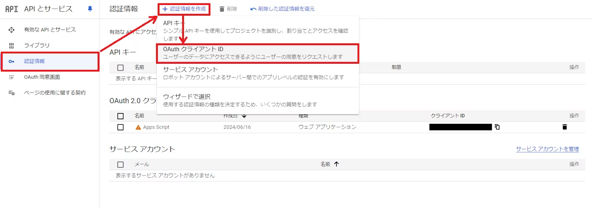The width and height of the screenshot is (592, 208).
Task: Choose API キー from the dropdown menu
Action: pyautogui.click(x=258, y=30)
